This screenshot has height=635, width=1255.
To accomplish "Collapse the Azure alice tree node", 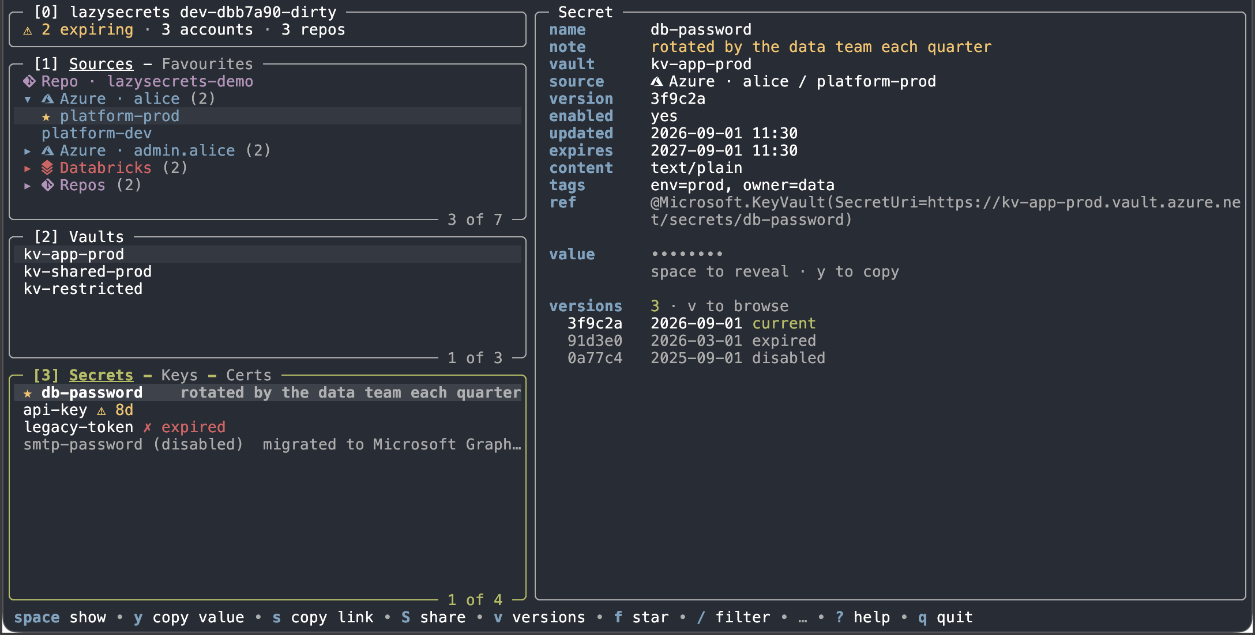I will pyautogui.click(x=27, y=100).
